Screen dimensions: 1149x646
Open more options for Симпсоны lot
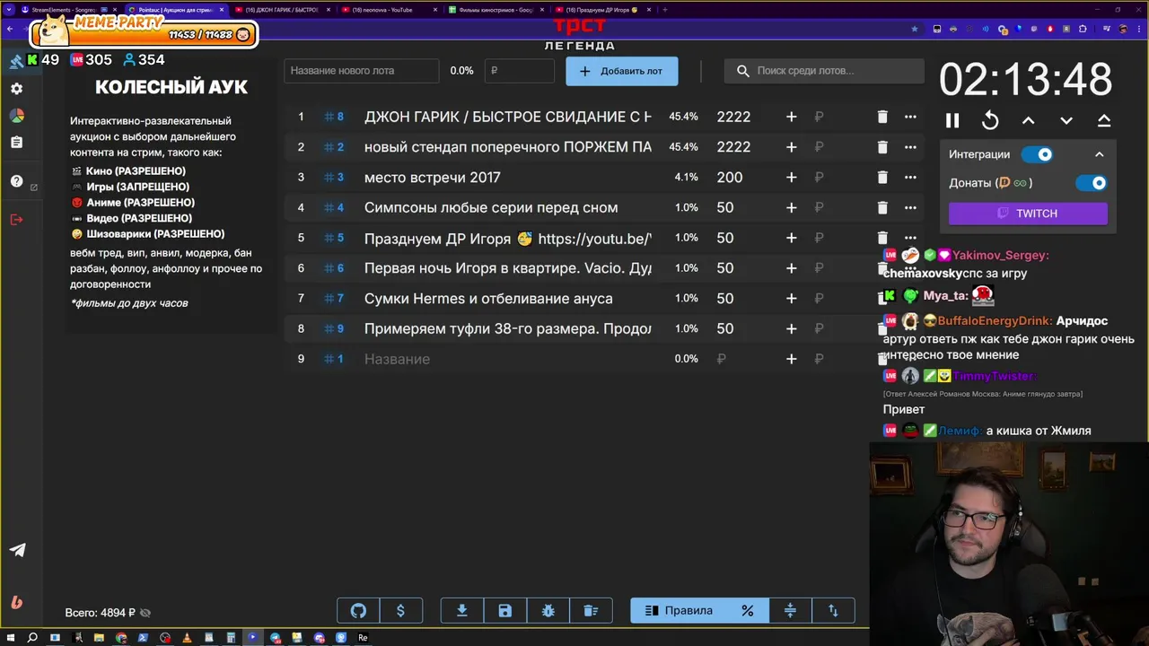[x=910, y=207]
